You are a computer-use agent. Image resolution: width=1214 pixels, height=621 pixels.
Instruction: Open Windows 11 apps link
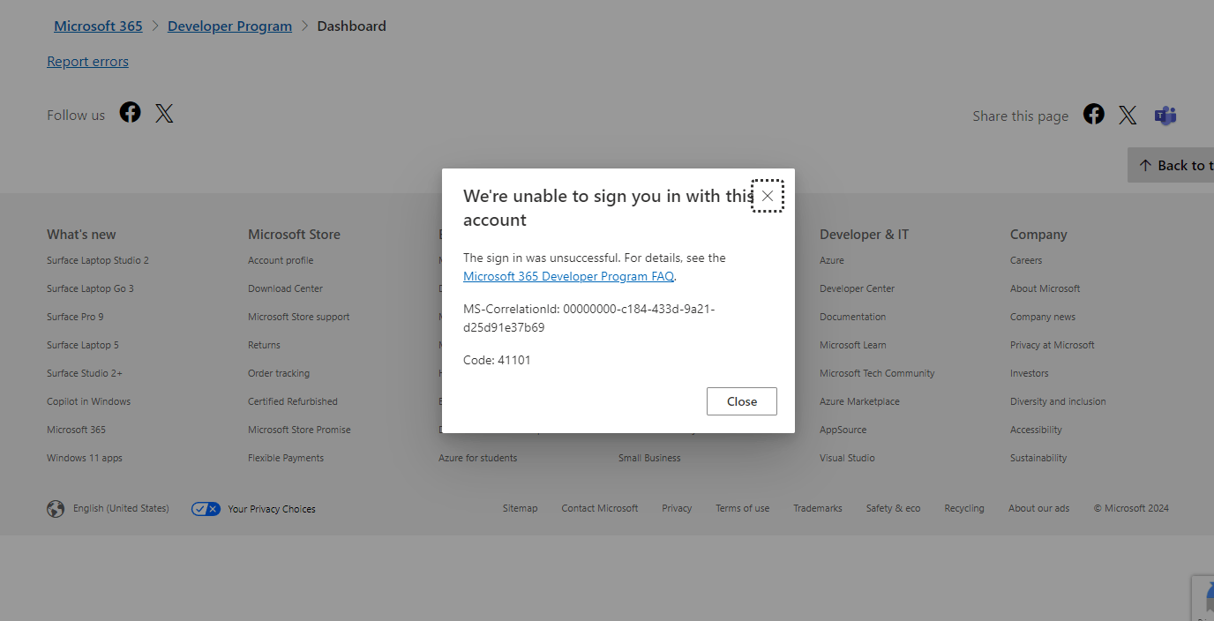(x=85, y=458)
